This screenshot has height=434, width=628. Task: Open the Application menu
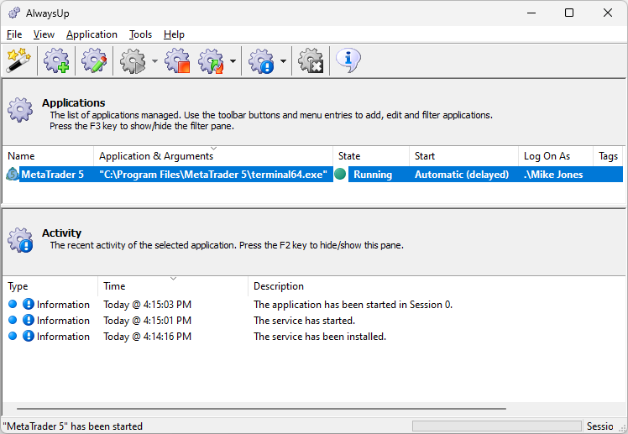click(92, 34)
